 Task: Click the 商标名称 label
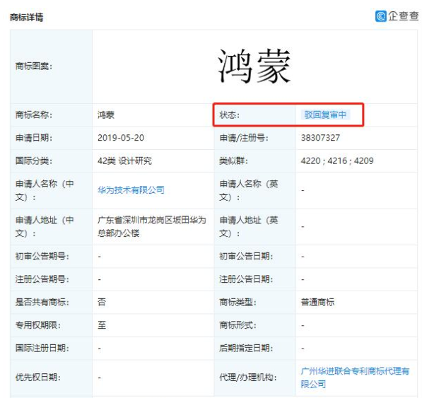34,115
